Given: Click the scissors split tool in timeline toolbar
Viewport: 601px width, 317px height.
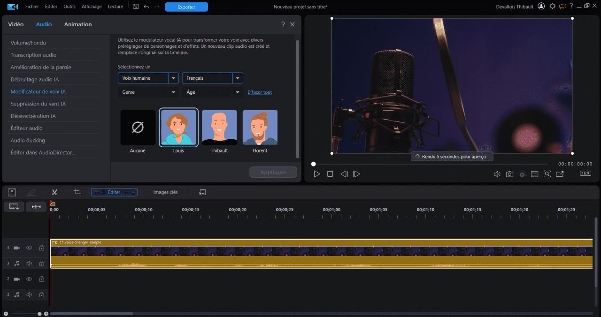Looking at the screenshot, I should click(x=54, y=192).
